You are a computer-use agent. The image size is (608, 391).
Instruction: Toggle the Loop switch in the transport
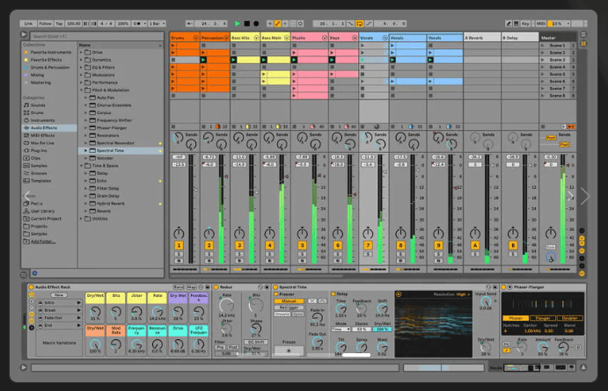click(x=360, y=24)
